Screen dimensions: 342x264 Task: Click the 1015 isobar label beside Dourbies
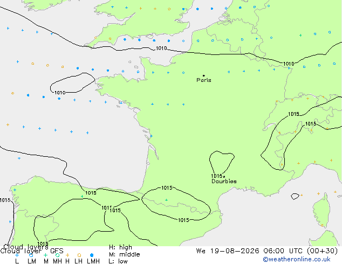coord(217,176)
